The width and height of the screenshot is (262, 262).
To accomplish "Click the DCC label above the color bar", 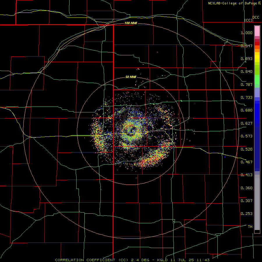I will point(256,17).
